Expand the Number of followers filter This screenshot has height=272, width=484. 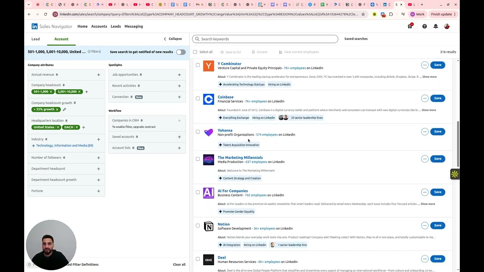coord(98,158)
